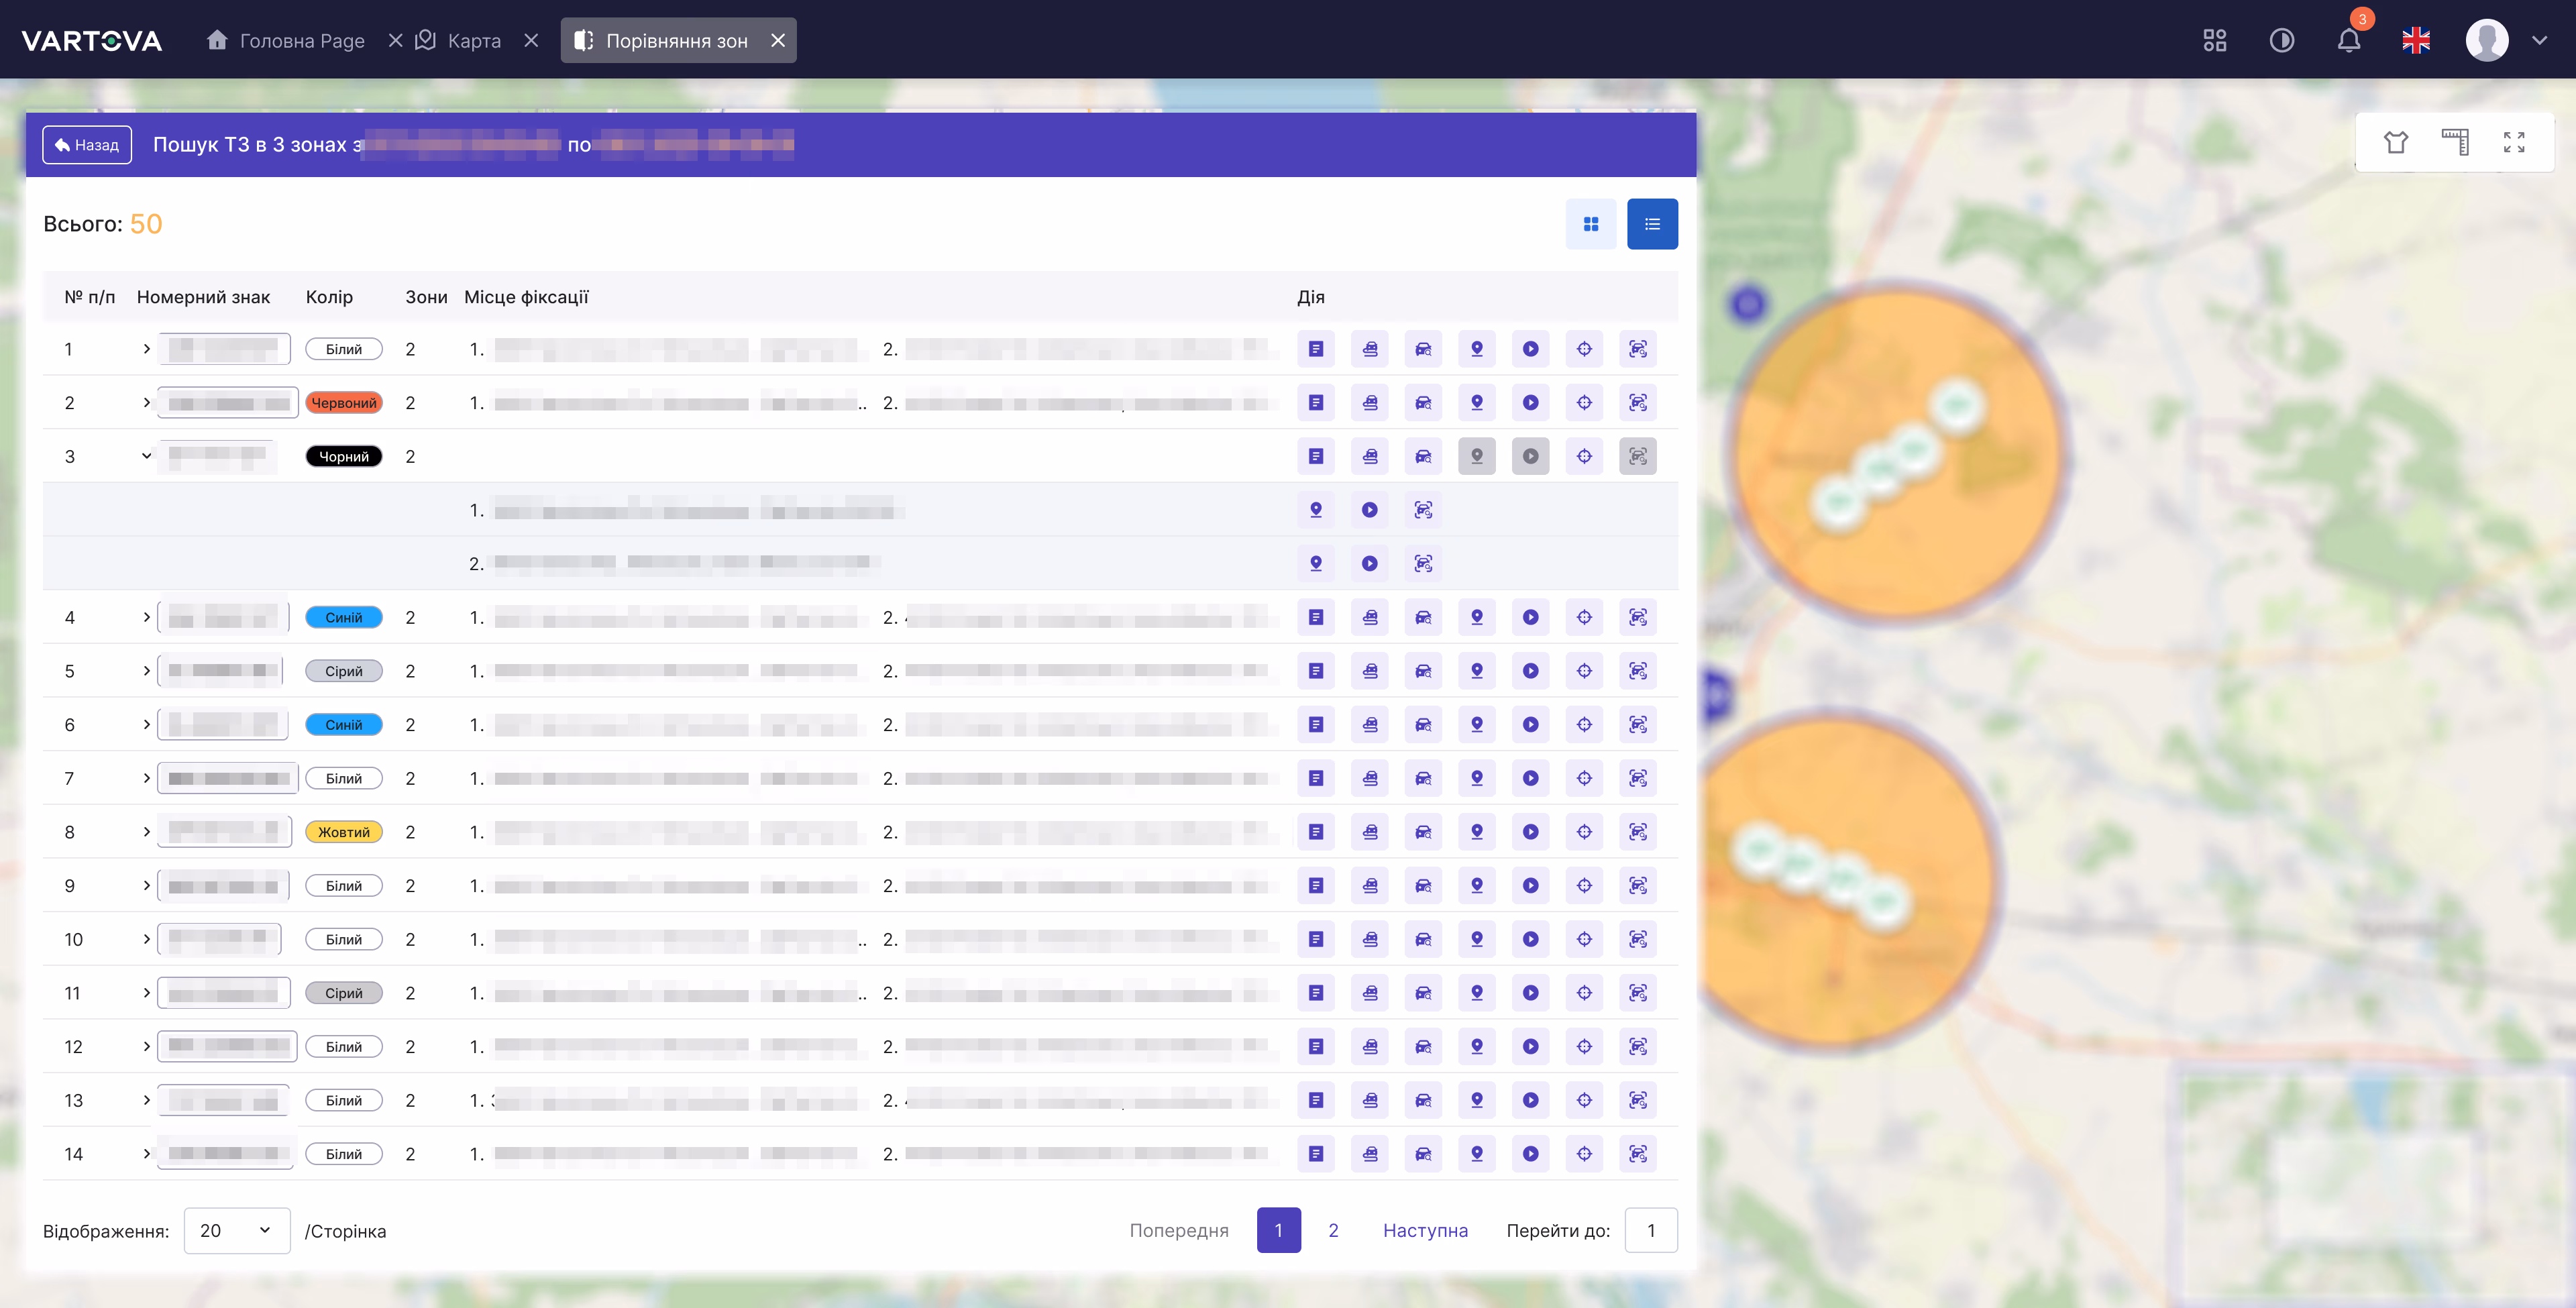Open the measuring ruler tool on the map
Screen dimensions: 2576x1308
(2455, 142)
